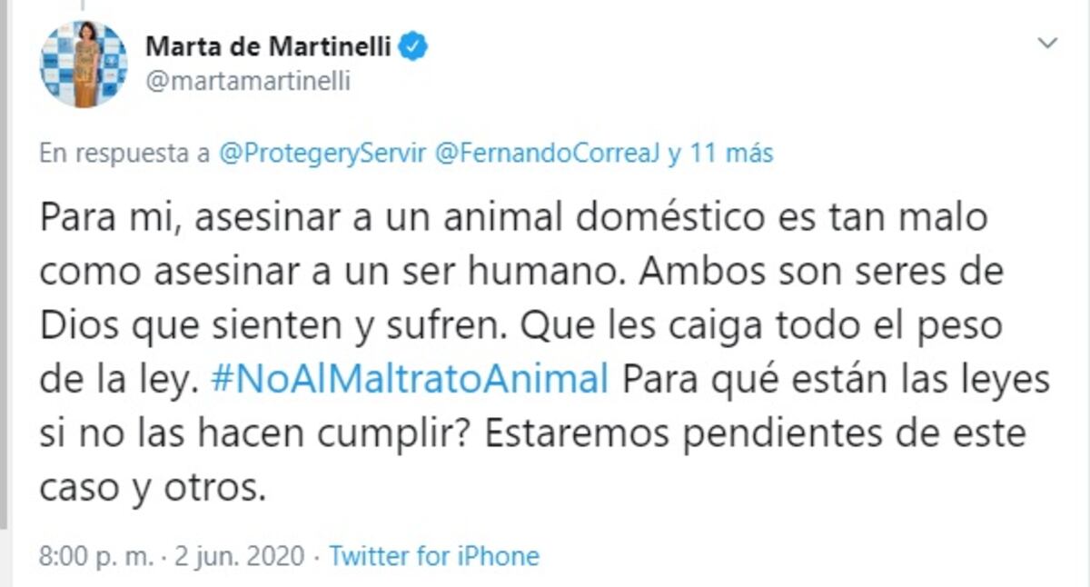1090x587 pixels.
Task: Click the Twitter for iPhone source link
Action: pyautogui.click(x=433, y=555)
